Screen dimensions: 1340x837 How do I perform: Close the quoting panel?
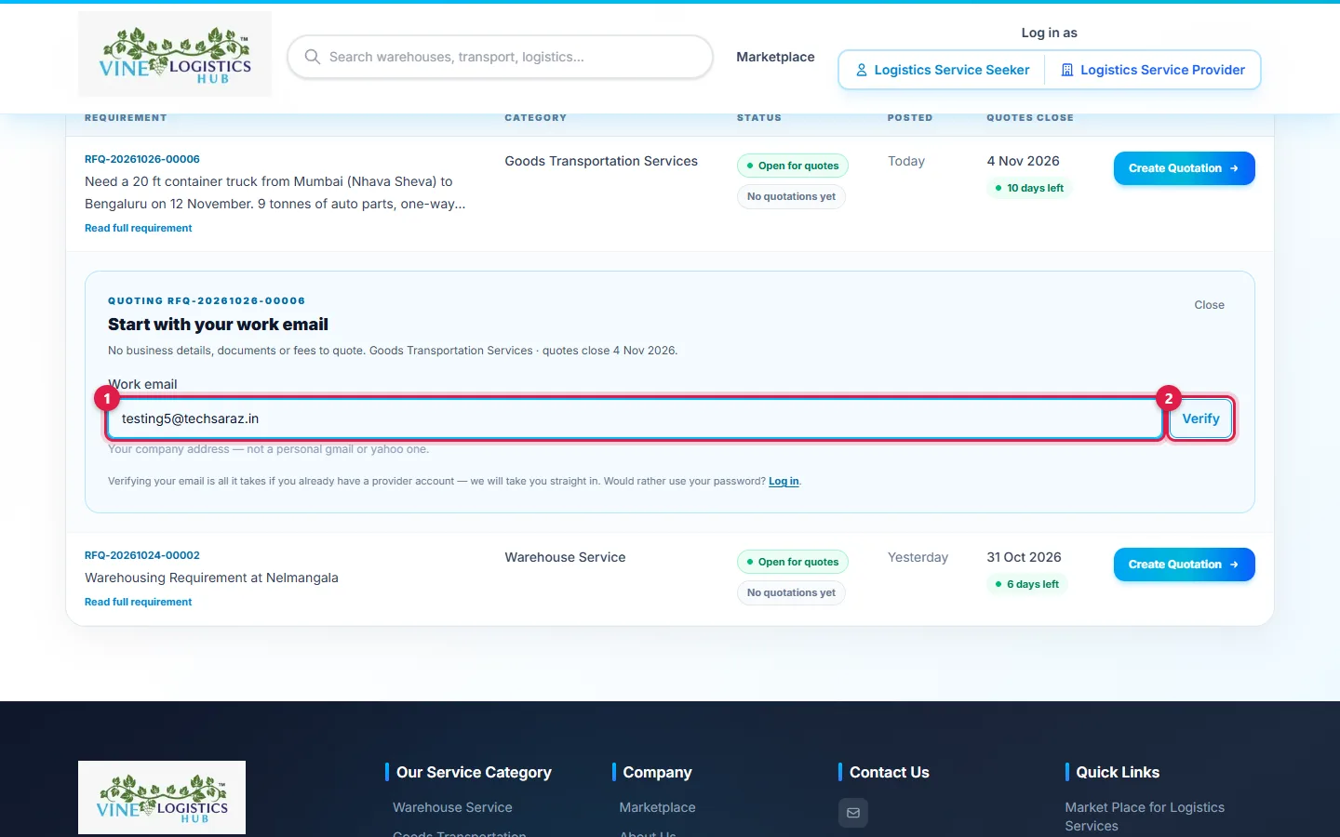[x=1209, y=305]
